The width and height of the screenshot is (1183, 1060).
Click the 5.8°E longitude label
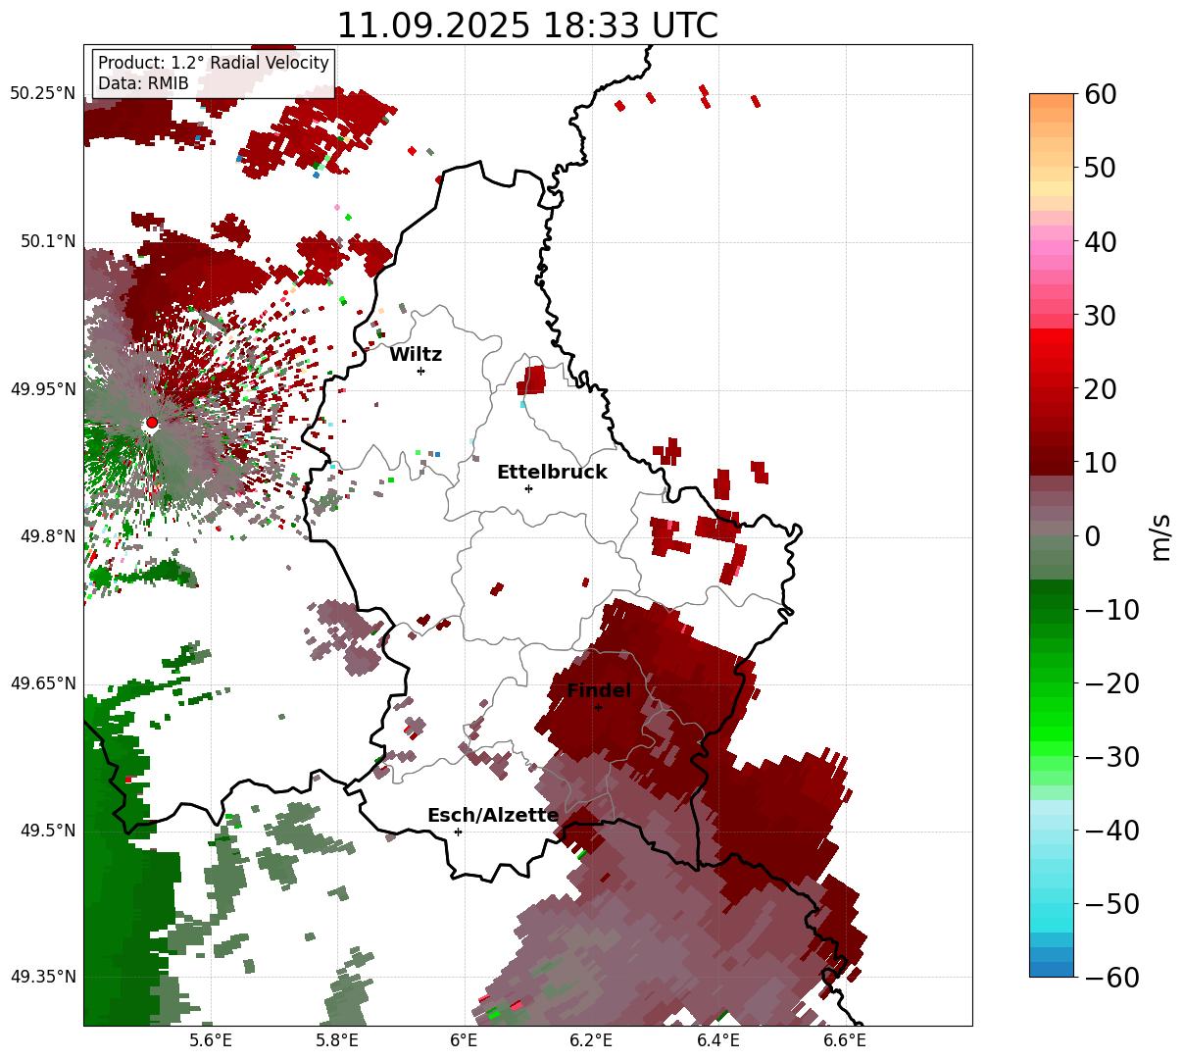click(337, 1040)
